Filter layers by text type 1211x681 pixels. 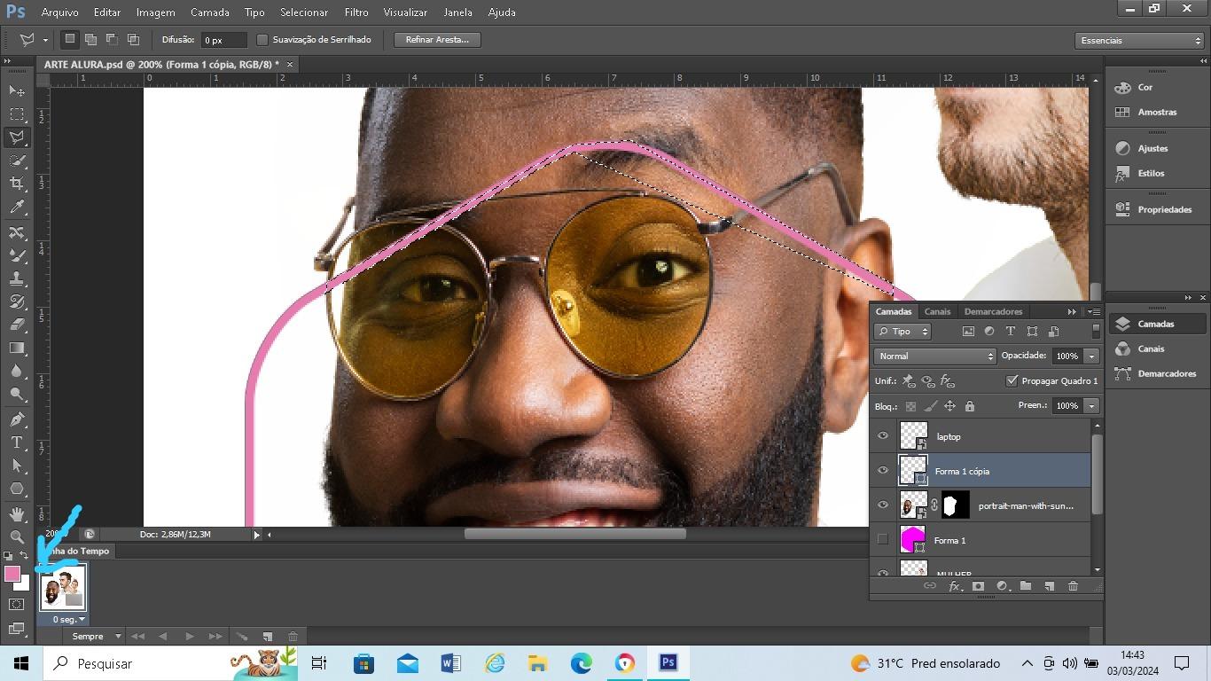pyautogui.click(x=1011, y=331)
